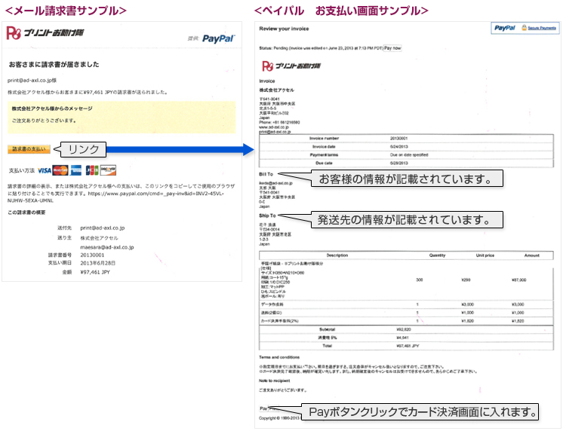Click the Terms and conditions heading
The height and width of the screenshot is (431, 563).
pyautogui.click(x=279, y=357)
